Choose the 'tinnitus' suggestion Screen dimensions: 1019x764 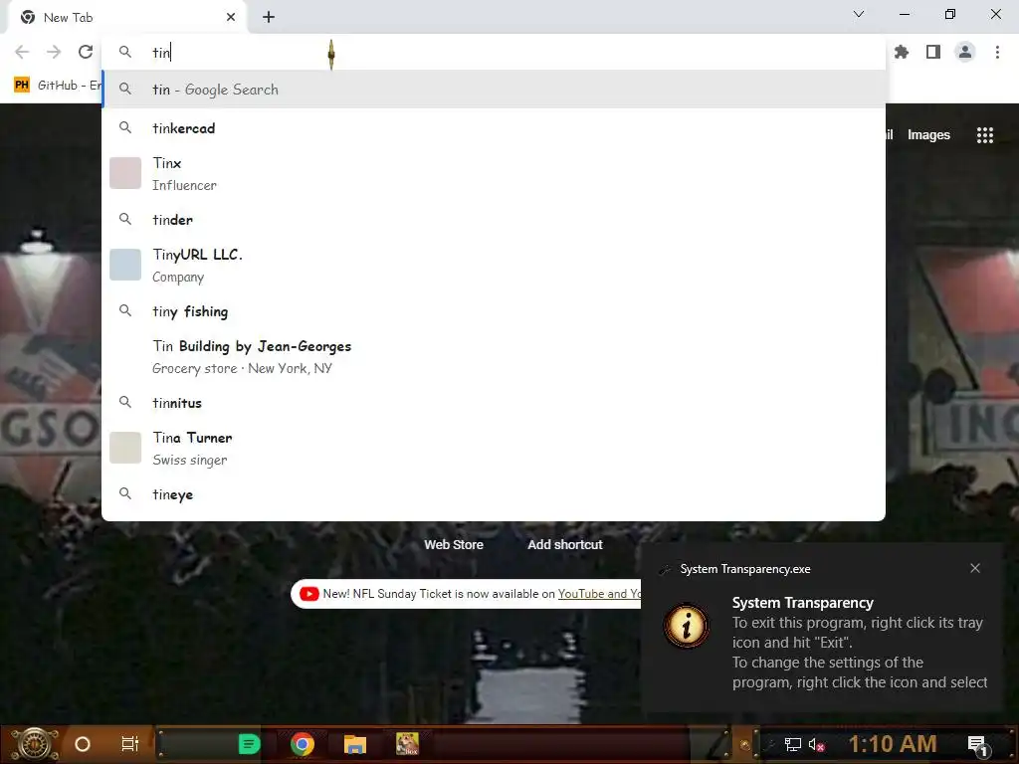(x=494, y=403)
